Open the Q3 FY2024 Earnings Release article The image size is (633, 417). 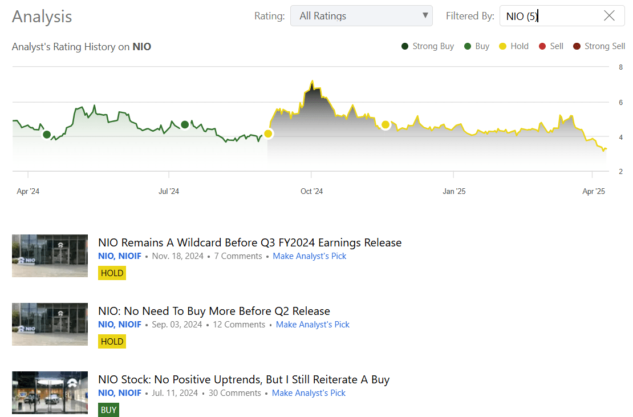point(250,242)
